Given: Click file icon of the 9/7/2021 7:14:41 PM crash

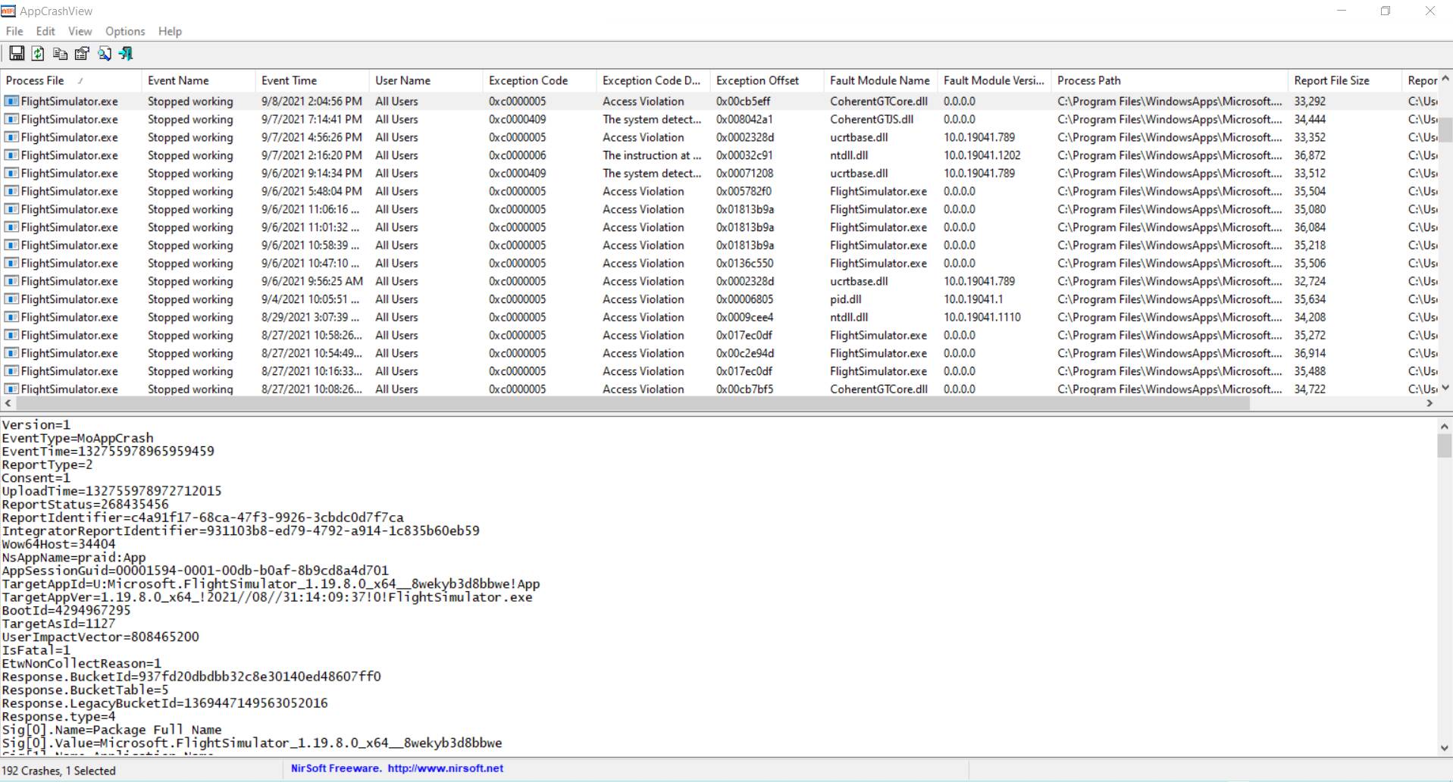Looking at the screenshot, I should [x=11, y=119].
